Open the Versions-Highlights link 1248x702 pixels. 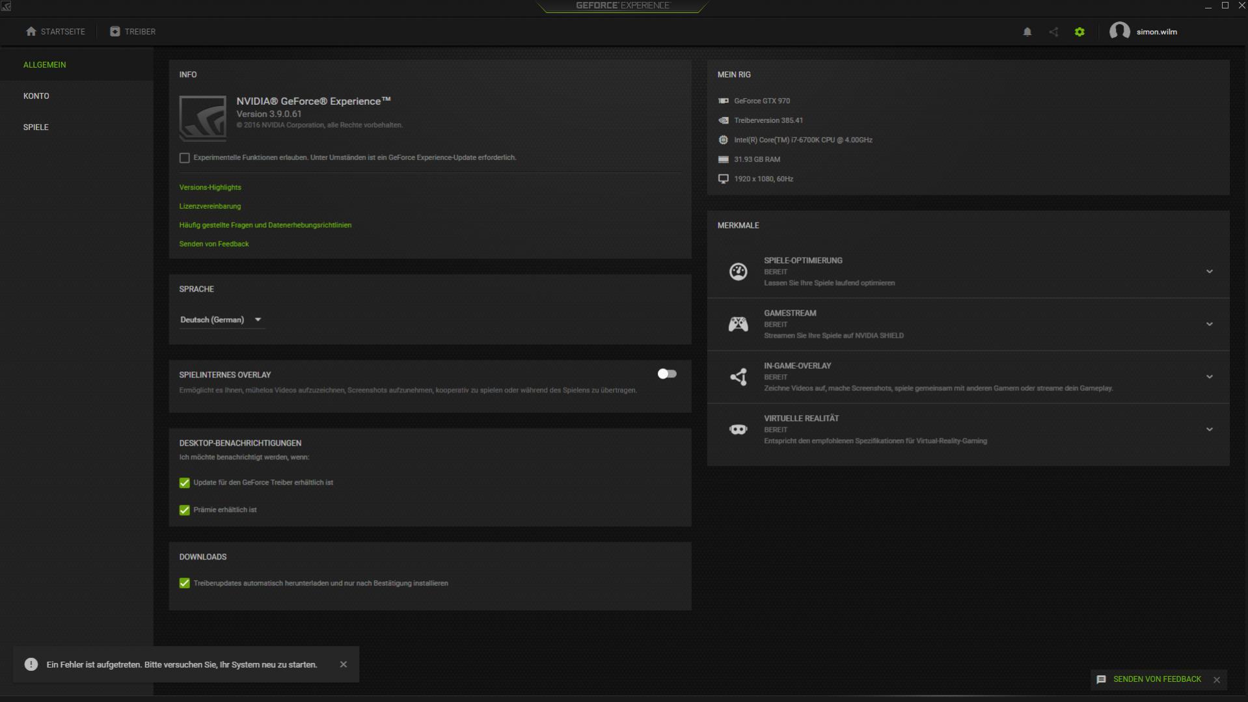coord(210,187)
